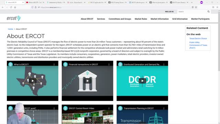Click the Home breadcrumb link
The width and height of the screenshot is (220, 124).
[x=10, y=29]
